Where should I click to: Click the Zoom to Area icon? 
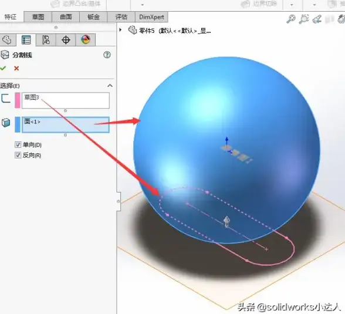coord(304,19)
